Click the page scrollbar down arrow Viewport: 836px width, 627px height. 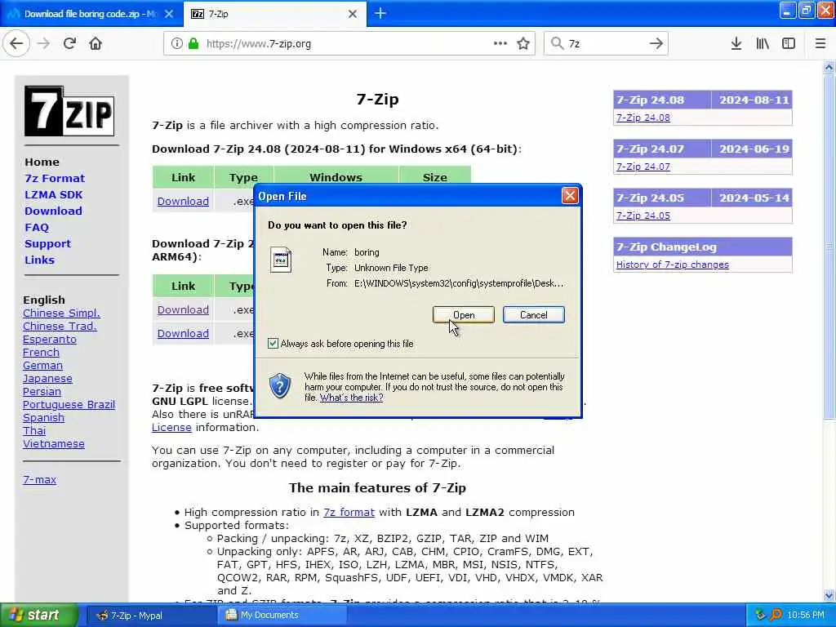[829, 595]
